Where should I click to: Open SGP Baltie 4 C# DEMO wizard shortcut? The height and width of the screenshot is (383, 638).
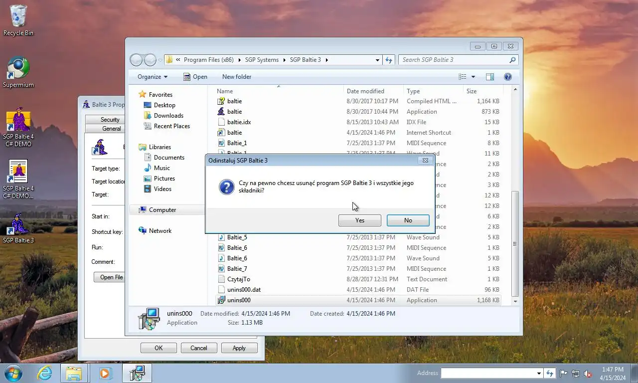pyautogui.click(x=18, y=127)
